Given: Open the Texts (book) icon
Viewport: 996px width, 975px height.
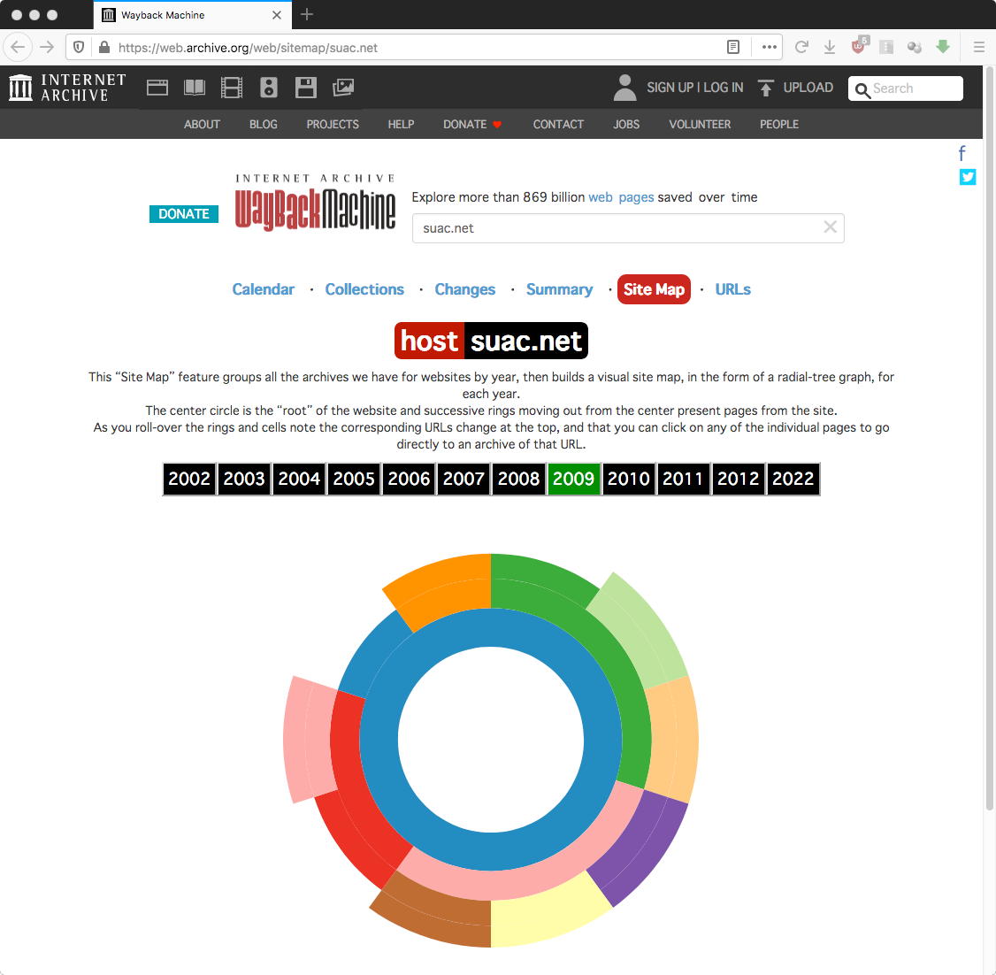Looking at the screenshot, I should [195, 88].
